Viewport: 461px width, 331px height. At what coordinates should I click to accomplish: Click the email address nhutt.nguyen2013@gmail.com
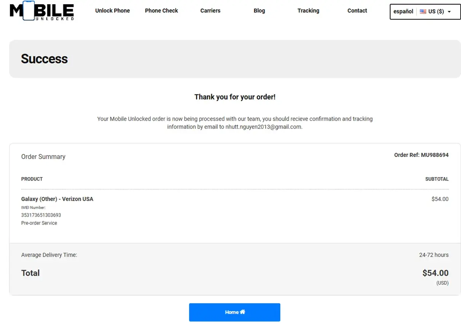(x=263, y=127)
